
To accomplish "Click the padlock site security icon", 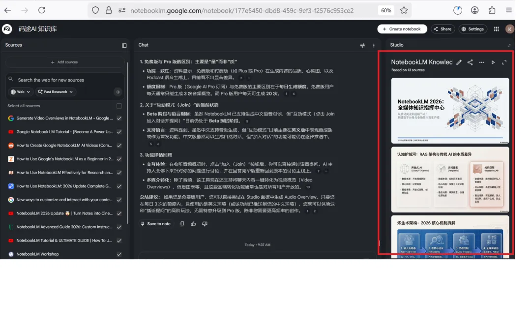I will tap(109, 10).
